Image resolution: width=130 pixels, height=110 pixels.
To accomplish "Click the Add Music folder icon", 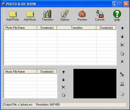I will pos(30,16).
